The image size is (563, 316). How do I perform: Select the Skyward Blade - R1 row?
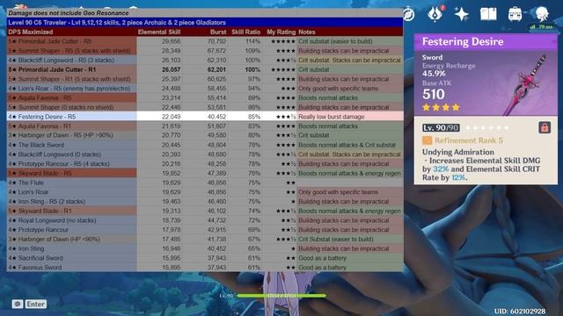pyautogui.click(x=205, y=211)
